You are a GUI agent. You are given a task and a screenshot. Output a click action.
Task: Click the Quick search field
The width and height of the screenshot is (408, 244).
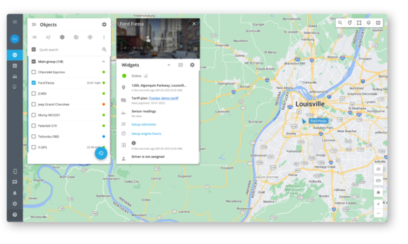69,49
